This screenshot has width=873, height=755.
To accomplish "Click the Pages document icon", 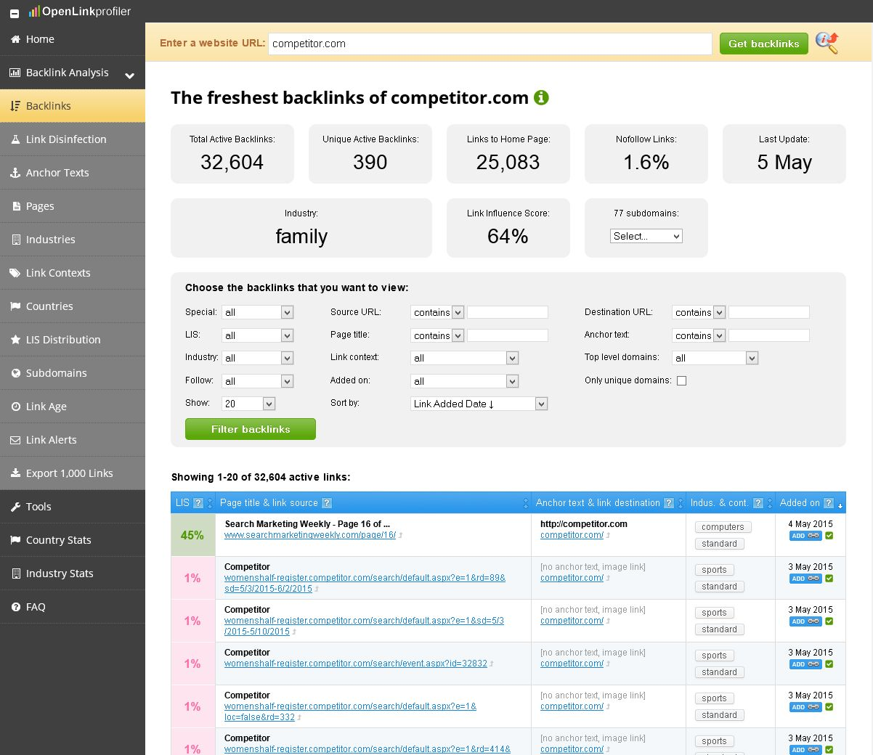I will tap(15, 206).
